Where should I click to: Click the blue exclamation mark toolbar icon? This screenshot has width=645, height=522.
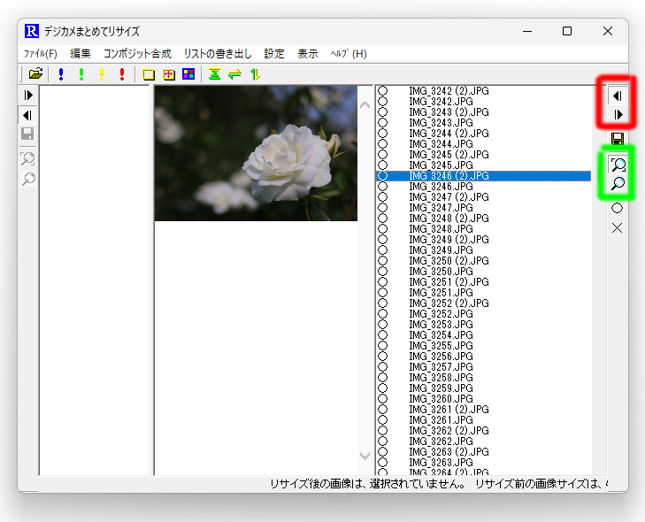61,74
